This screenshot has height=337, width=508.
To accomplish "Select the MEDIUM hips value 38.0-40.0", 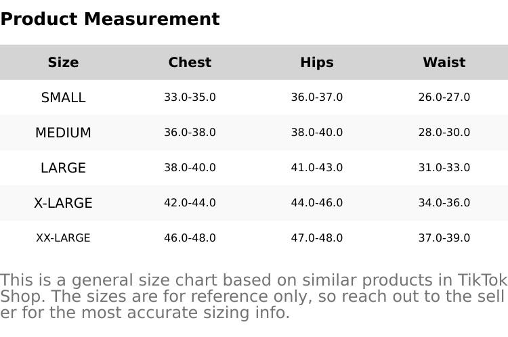I will [x=317, y=133].
